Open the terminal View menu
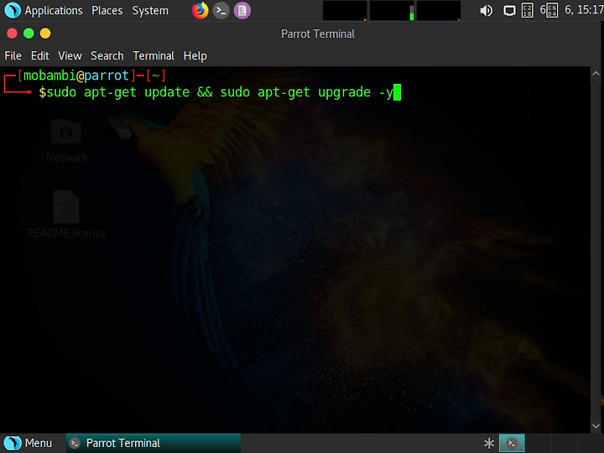 pyautogui.click(x=70, y=56)
